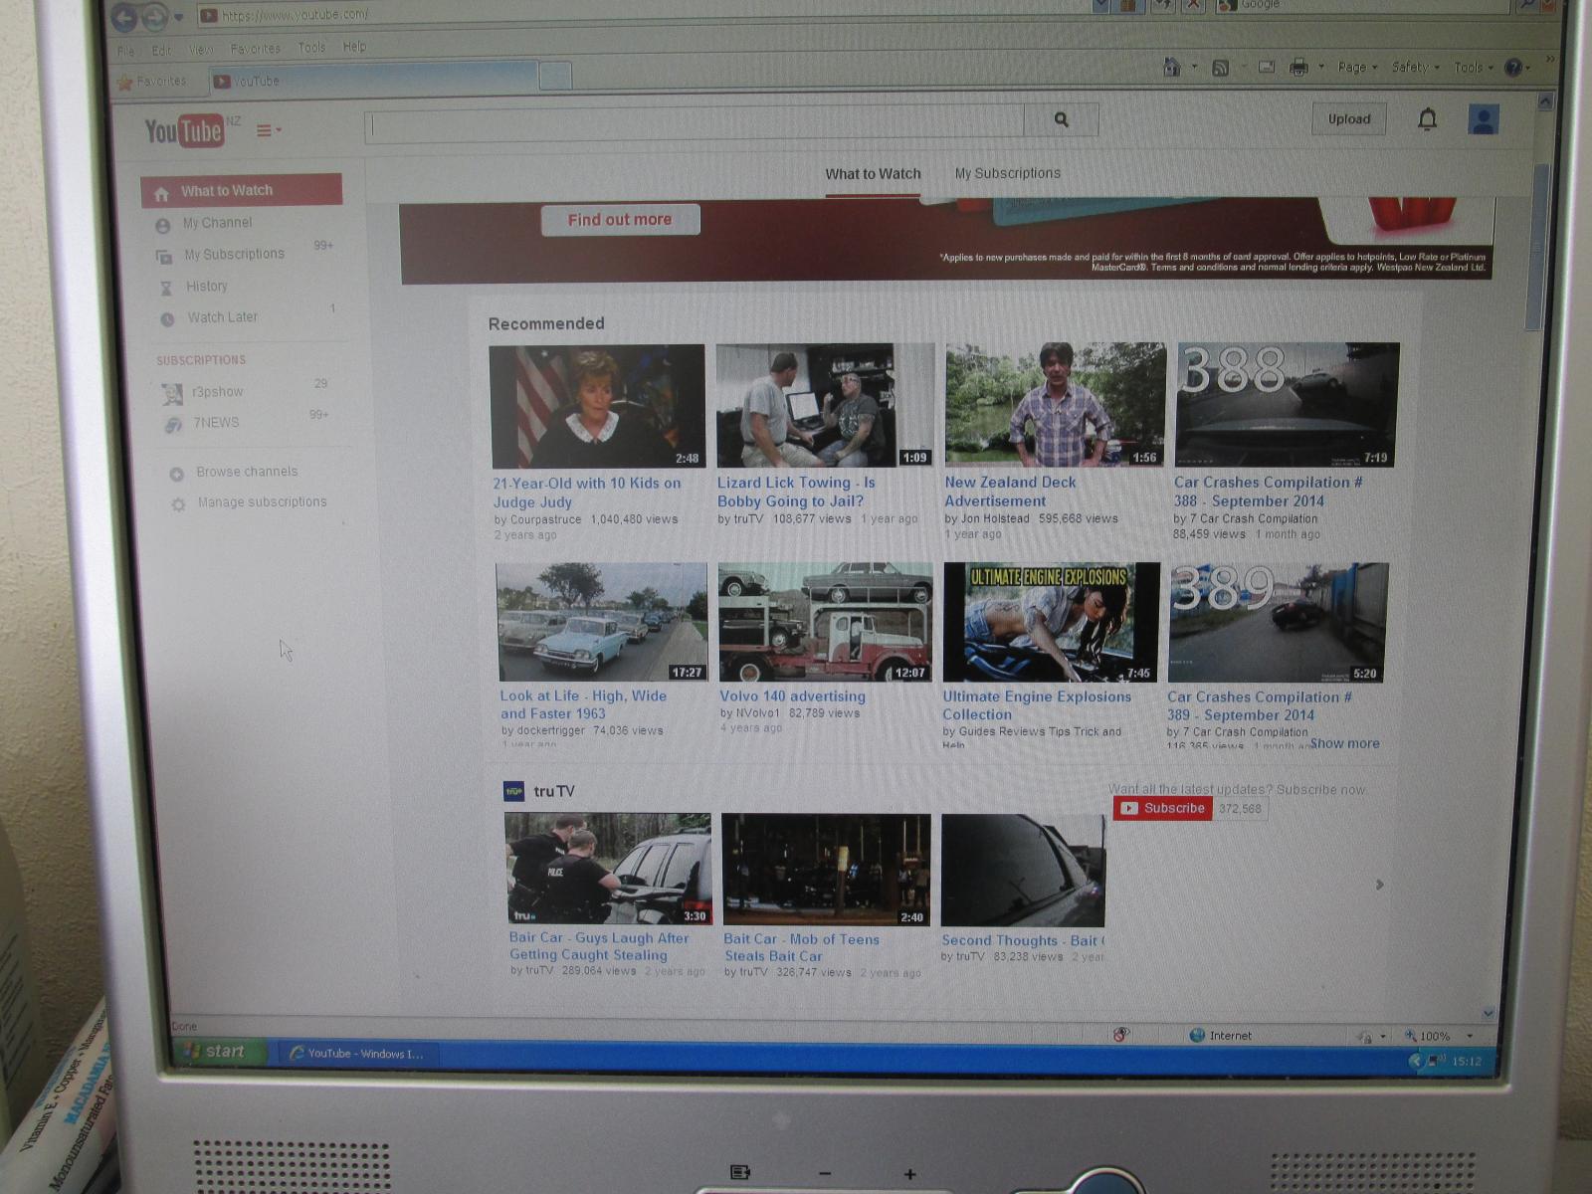
Task: Open Judge Judy video thumbnail
Action: [597, 407]
